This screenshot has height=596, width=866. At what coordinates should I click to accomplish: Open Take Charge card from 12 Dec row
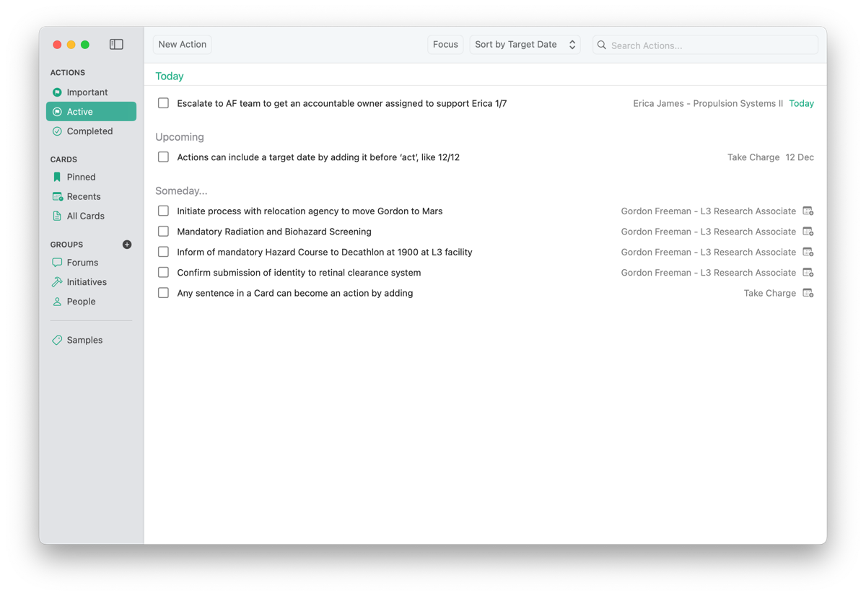[x=753, y=157]
